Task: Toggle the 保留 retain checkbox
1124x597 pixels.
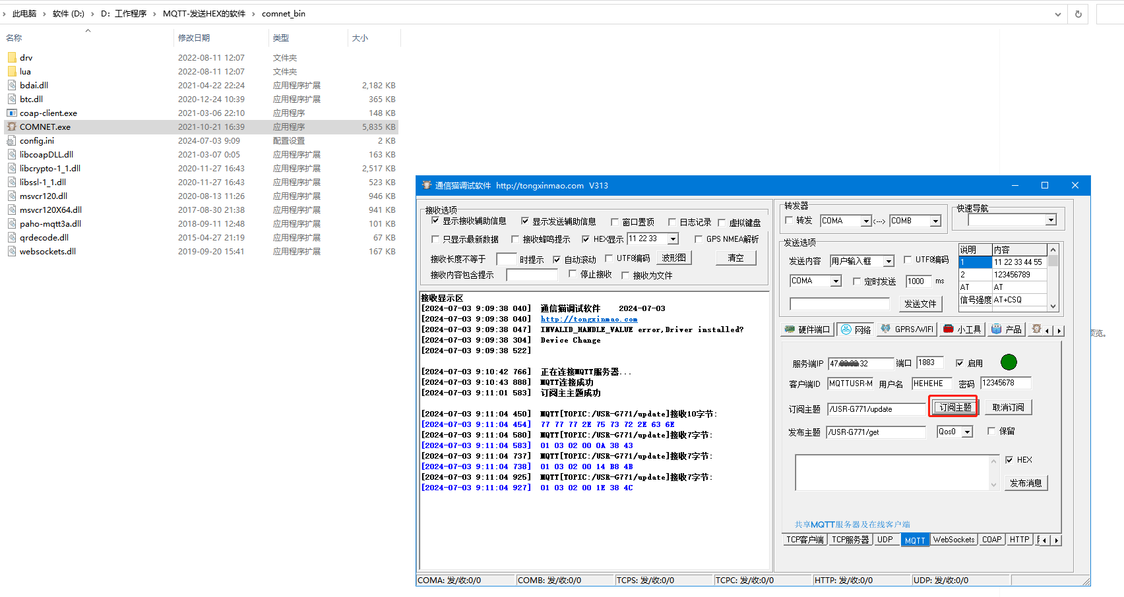Action: tap(991, 431)
